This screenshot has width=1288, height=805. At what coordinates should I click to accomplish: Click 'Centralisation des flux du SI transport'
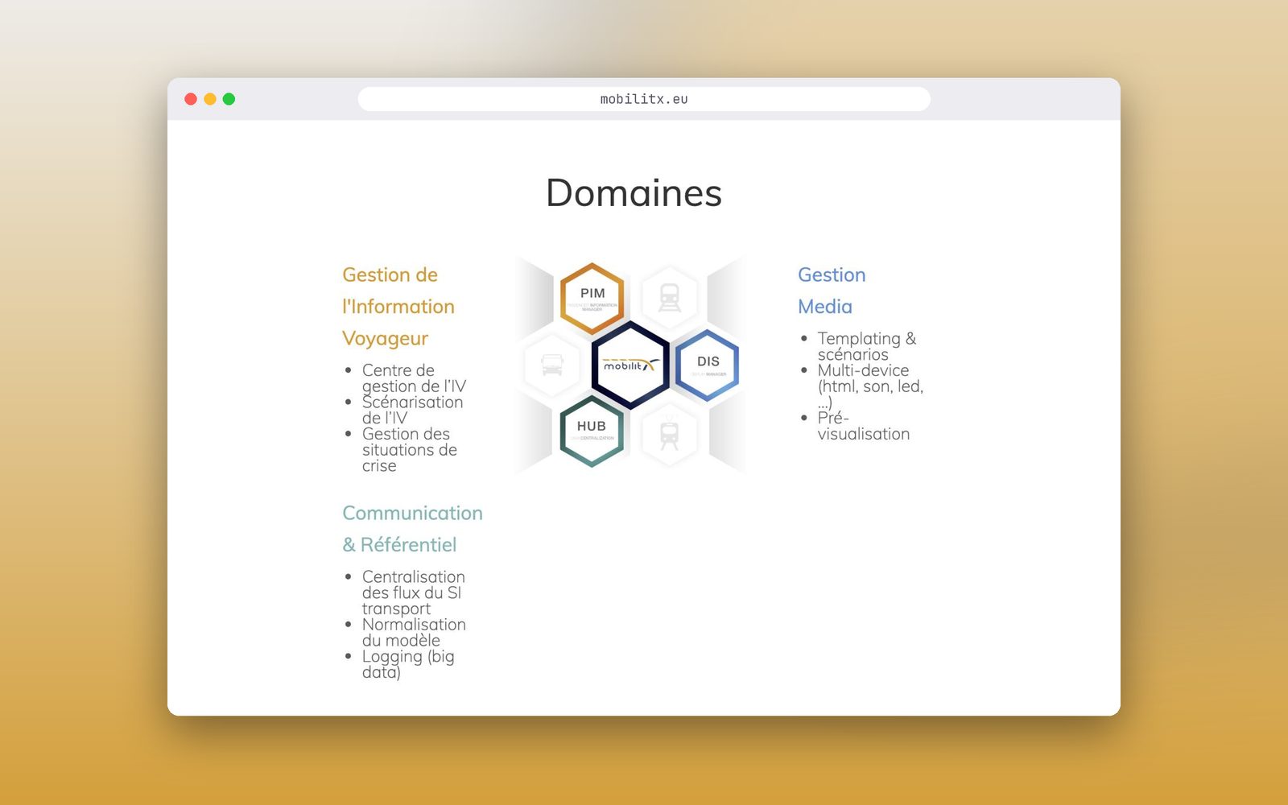(x=413, y=592)
